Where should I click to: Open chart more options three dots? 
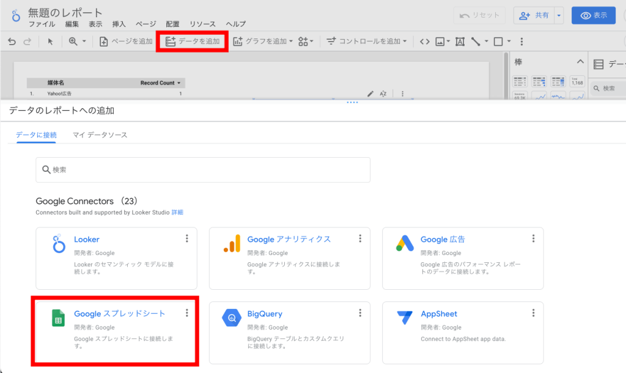tap(402, 94)
